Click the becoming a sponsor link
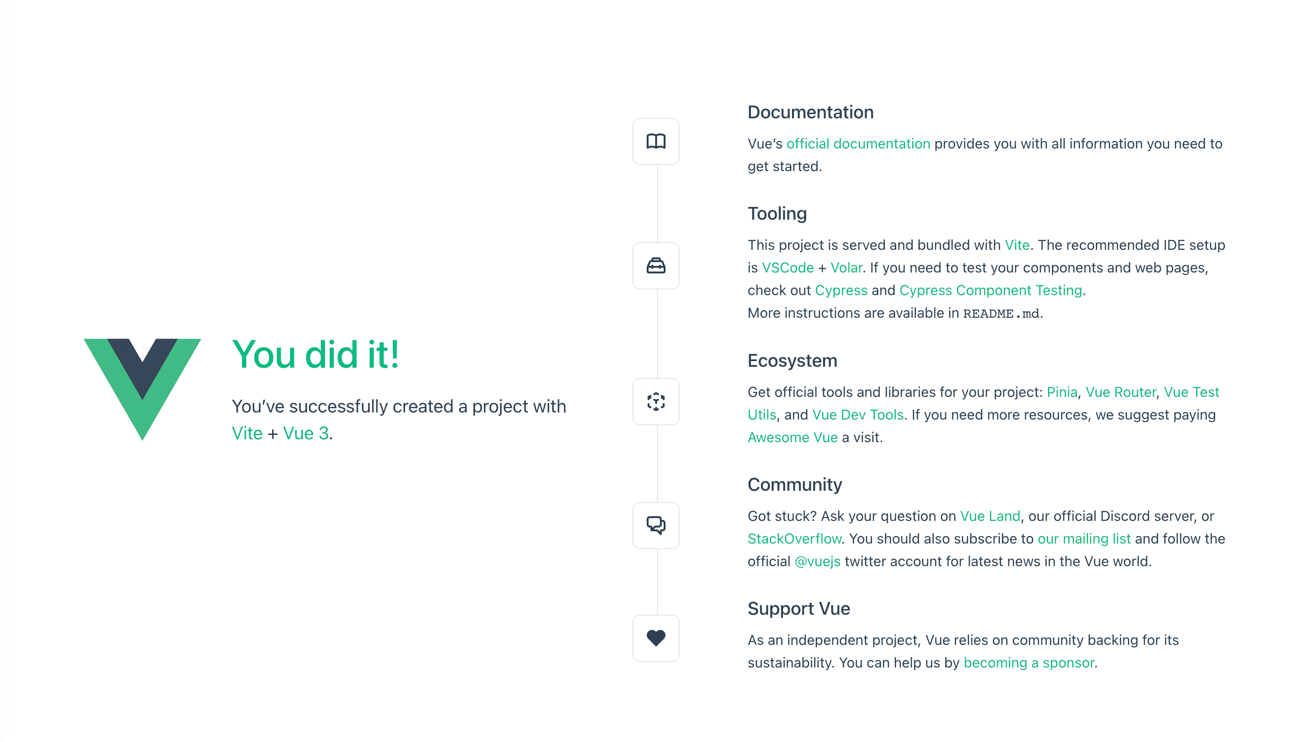 pos(1028,663)
